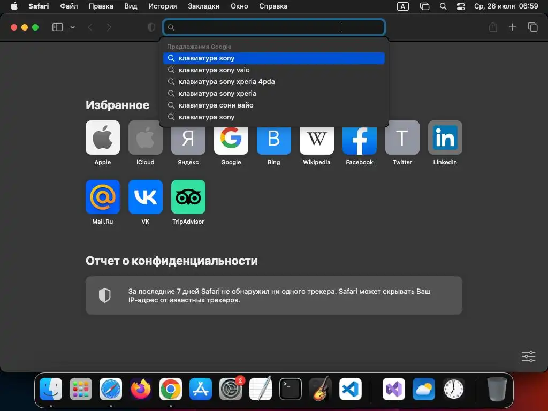The image size is (548, 411).
Task: Open Stage Manager windows icon in menu bar
Action: click(x=424, y=6)
